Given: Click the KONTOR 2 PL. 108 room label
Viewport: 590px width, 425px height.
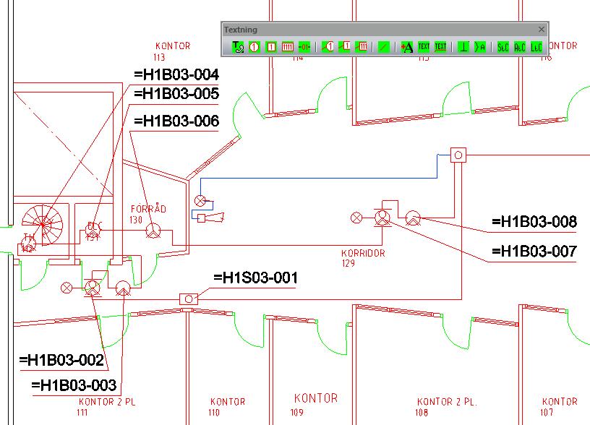Looking at the screenshot, I should pos(446,407).
